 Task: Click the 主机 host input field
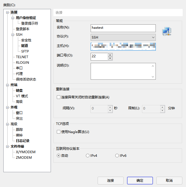click(123, 46)
